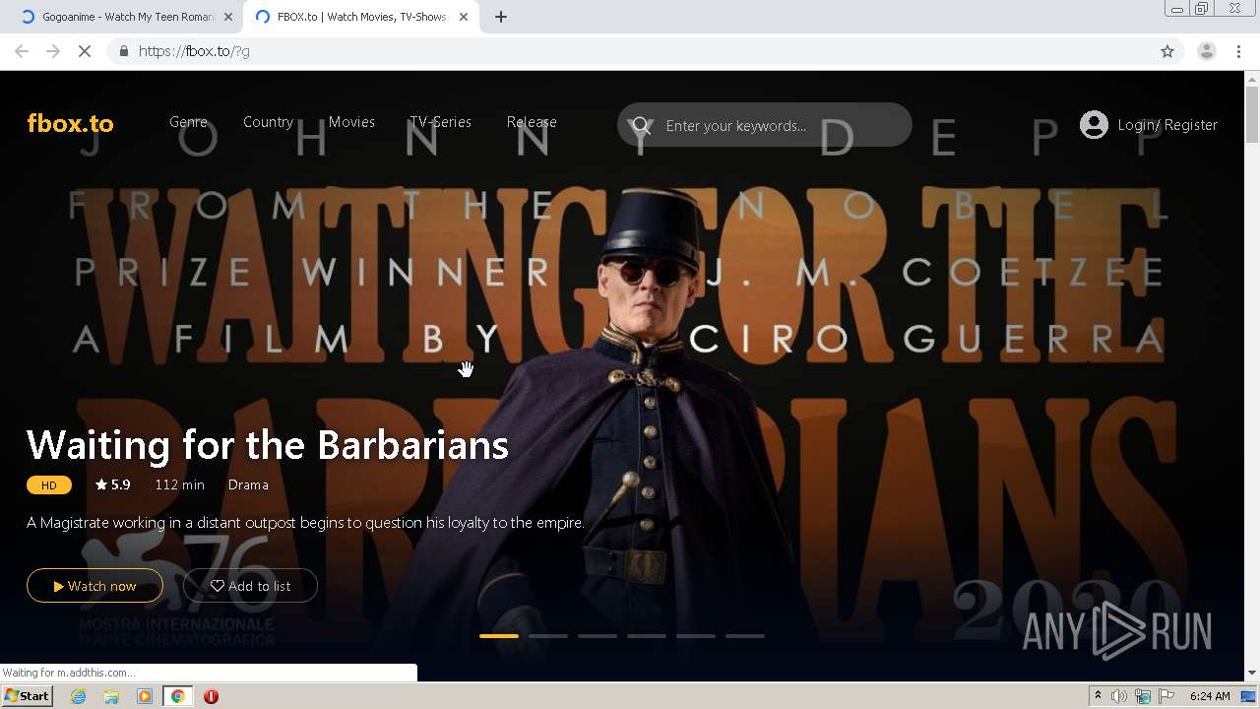Open the Genre menu

(x=188, y=122)
